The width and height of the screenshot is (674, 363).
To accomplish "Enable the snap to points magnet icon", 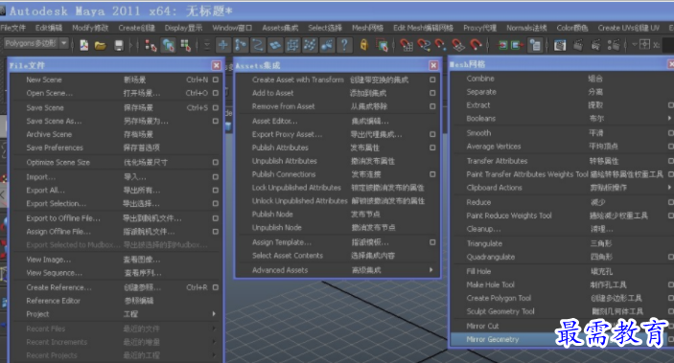I will tap(441, 45).
